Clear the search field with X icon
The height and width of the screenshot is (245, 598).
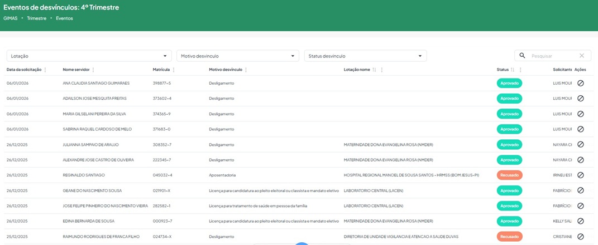tap(582, 56)
